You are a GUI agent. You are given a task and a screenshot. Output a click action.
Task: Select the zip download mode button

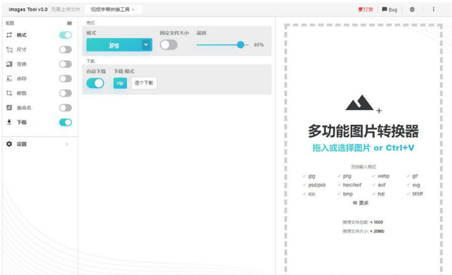pos(120,83)
